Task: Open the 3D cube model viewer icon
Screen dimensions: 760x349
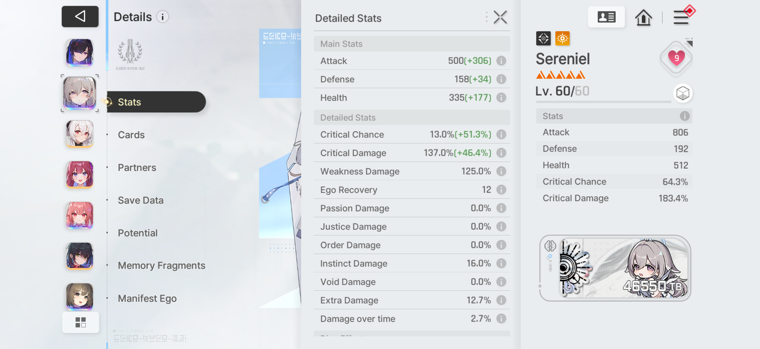Action: pos(683,93)
